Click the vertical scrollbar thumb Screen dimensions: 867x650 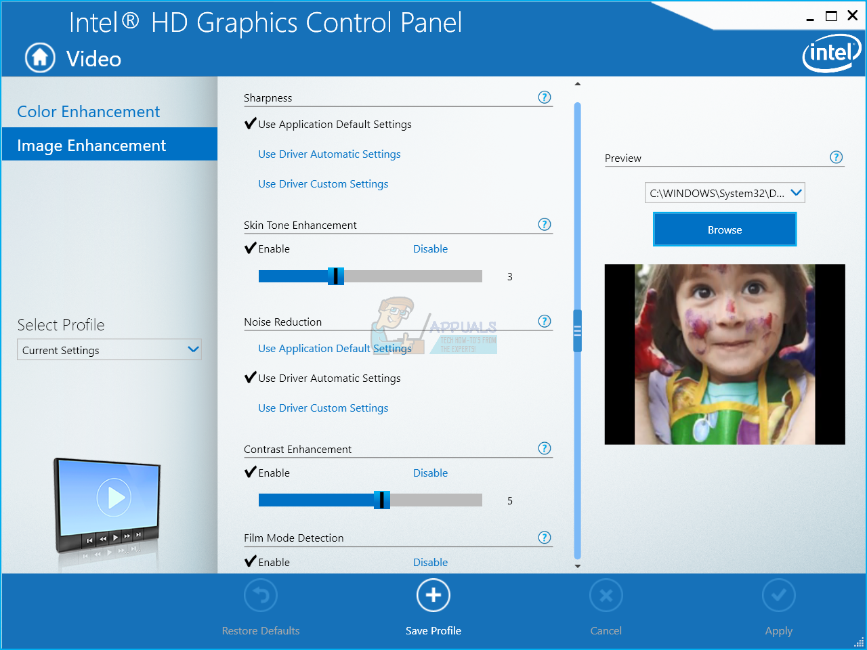click(x=578, y=331)
